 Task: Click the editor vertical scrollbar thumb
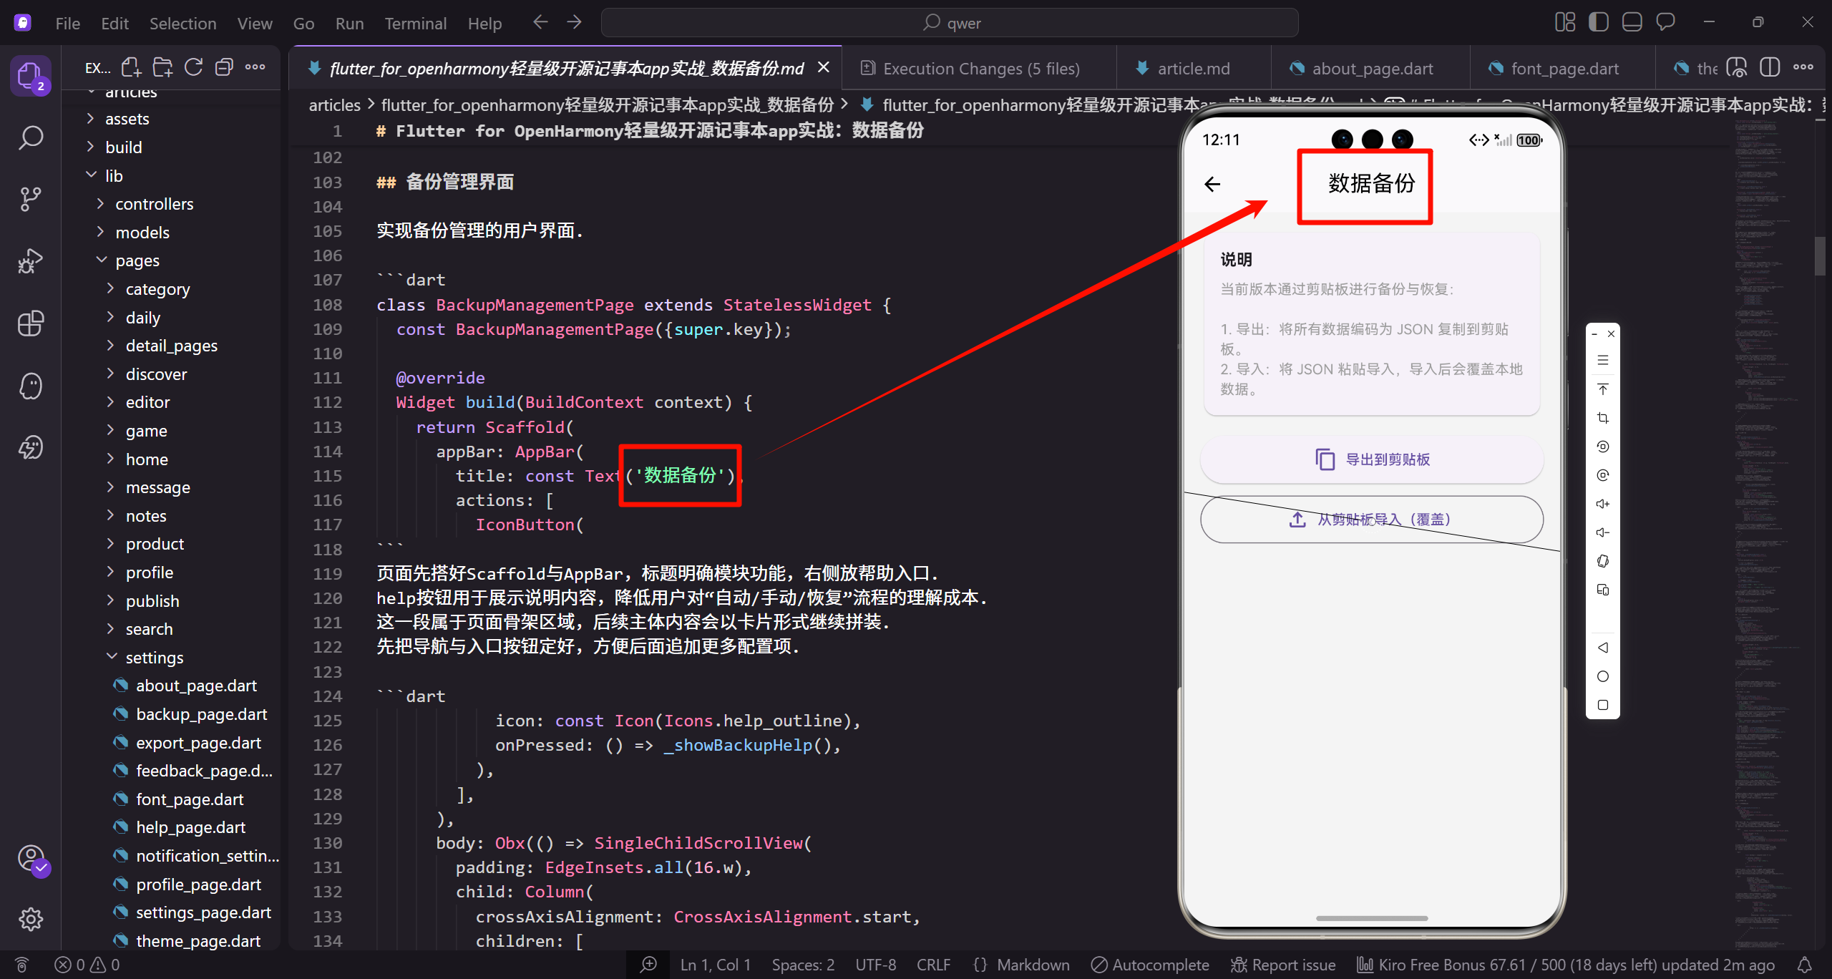click(1821, 255)
